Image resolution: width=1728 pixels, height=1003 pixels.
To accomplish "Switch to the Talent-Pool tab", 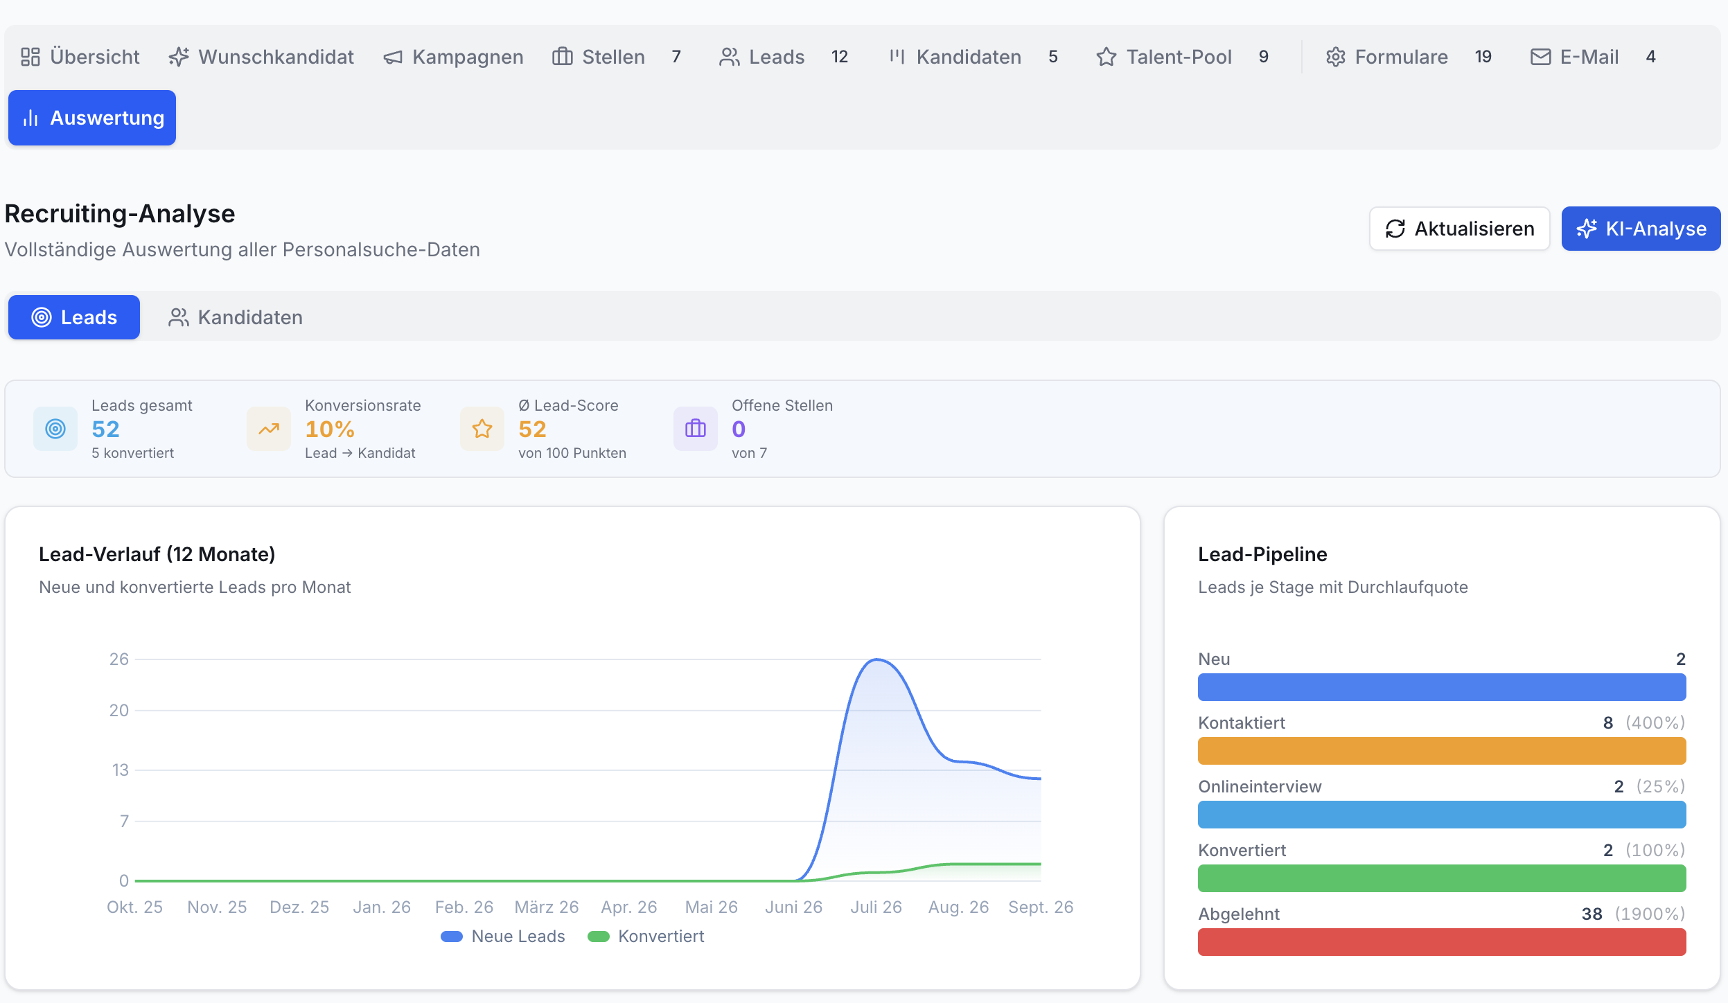I will [x=1182, y=57].
